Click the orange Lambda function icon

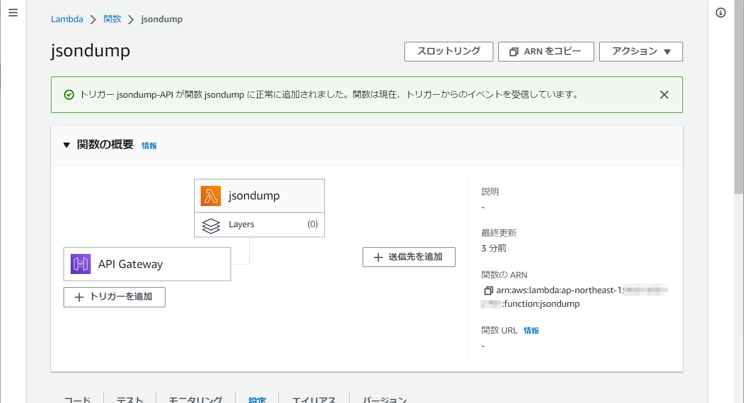click(211, 196)
